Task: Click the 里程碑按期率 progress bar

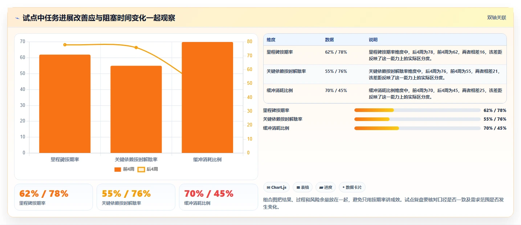Action: (418, 110)
